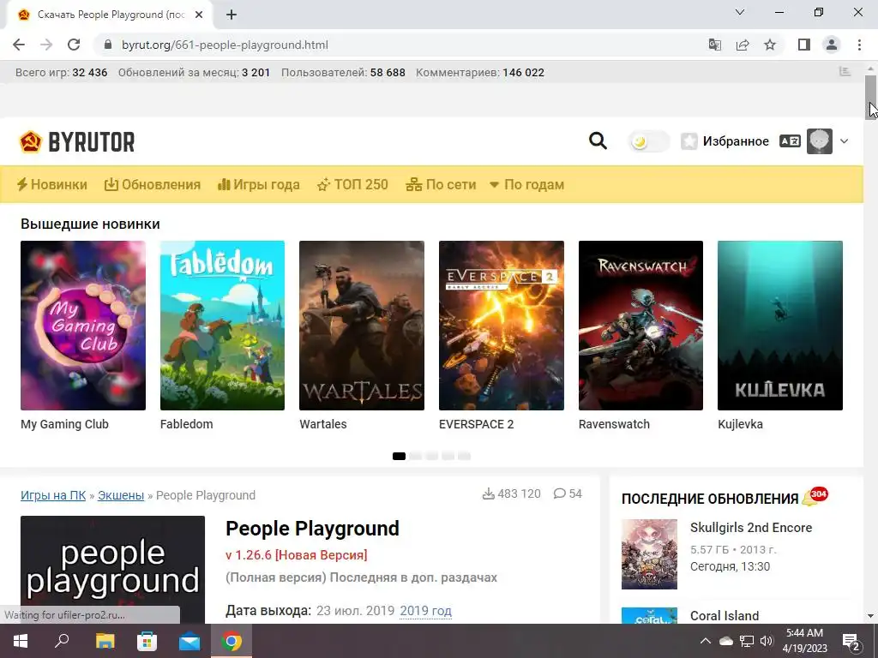Click the share page icon

click(743, 45)
